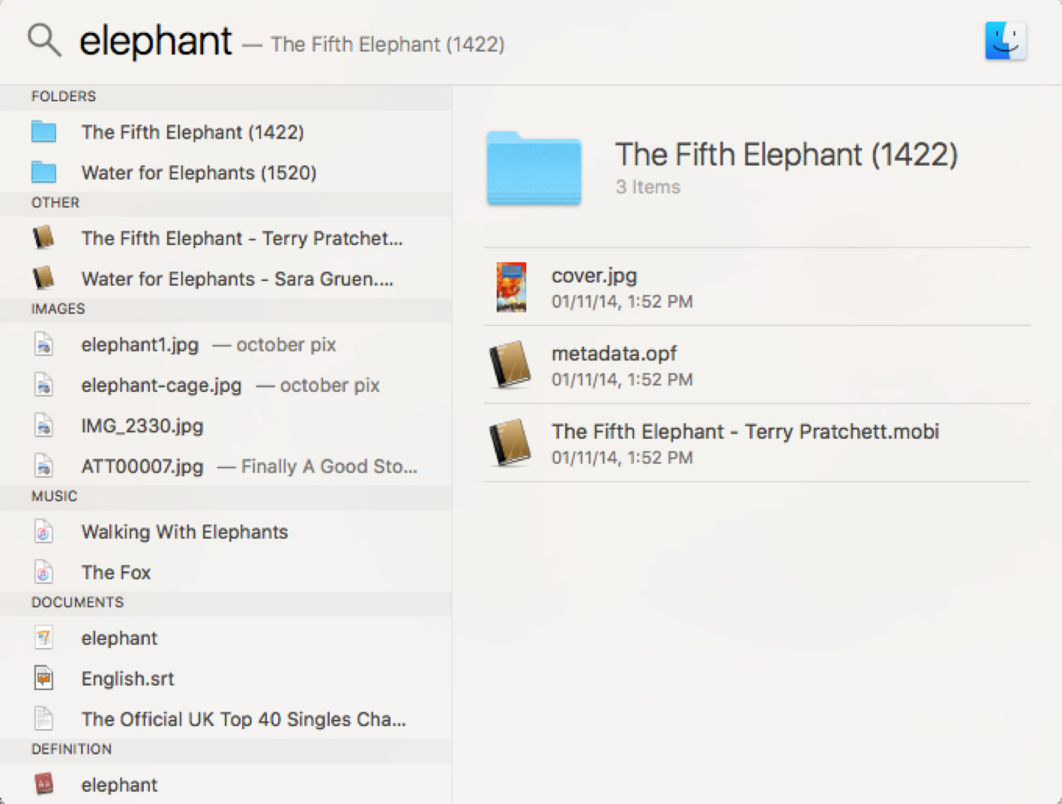Viewport: 1062px width, 804px height.
Task: Click the elephant search text field
Action: (x=156, y=41)
